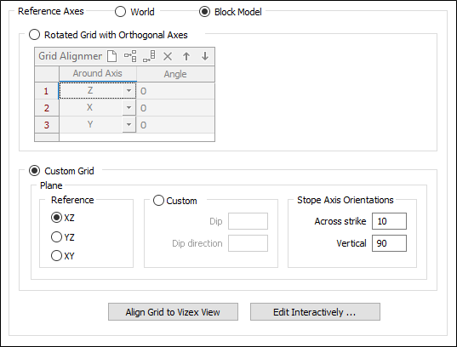The image size is (457, 347).
Task: Click the move row up arrow
Action: 186,56
